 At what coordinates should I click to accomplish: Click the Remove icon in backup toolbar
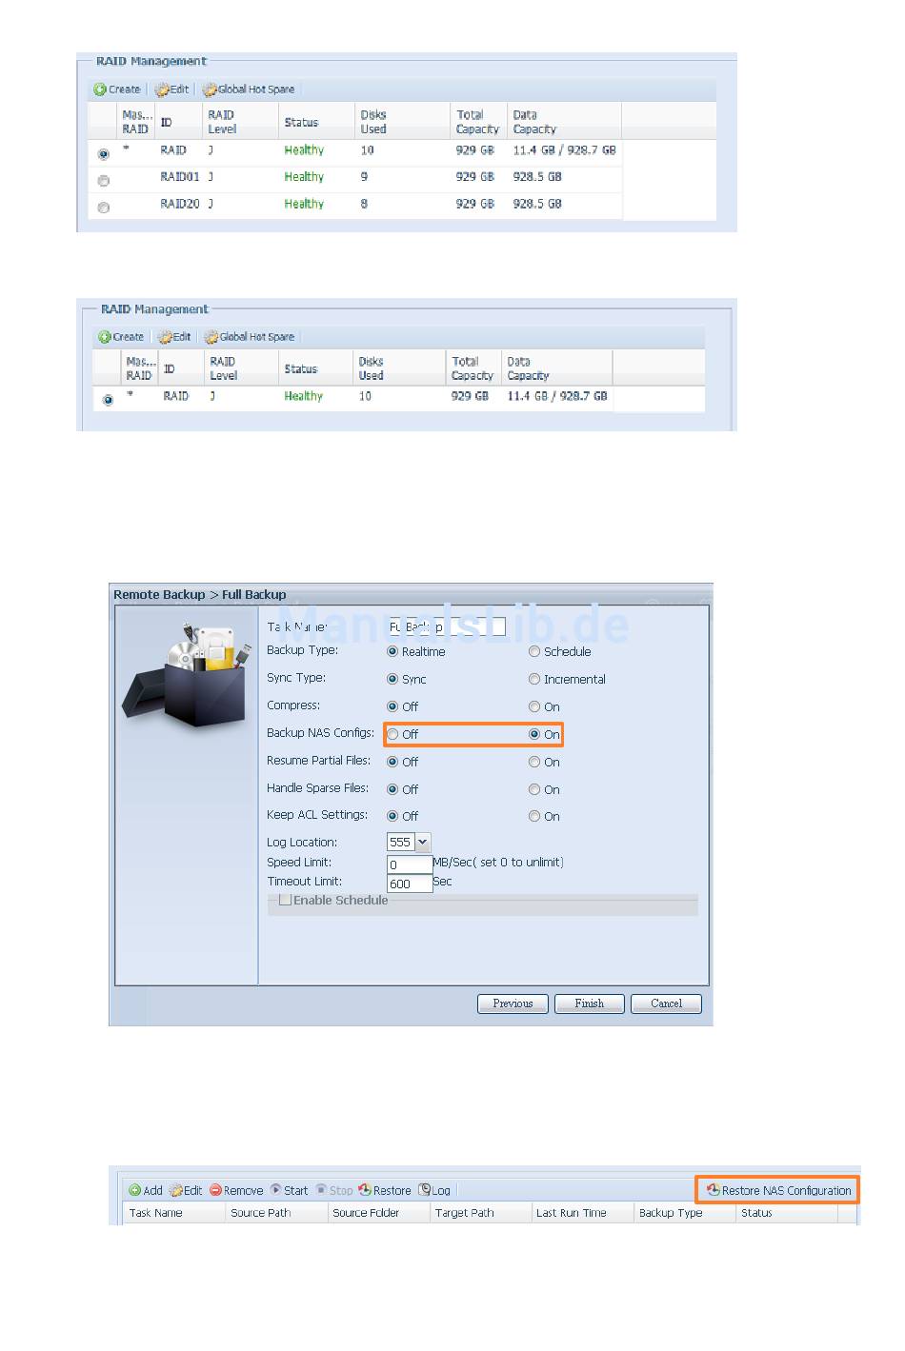(216, 1190)
